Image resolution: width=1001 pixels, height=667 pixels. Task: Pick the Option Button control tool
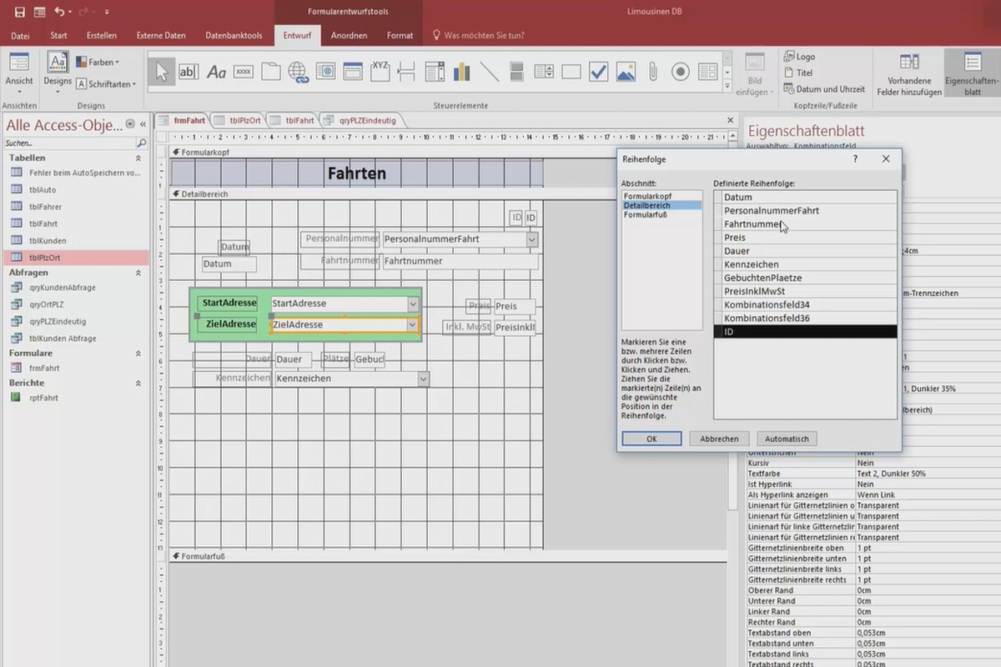[x=681, y=73]
